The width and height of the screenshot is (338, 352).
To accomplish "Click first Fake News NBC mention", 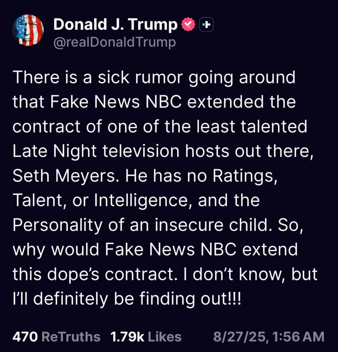I will coord(116,102).
